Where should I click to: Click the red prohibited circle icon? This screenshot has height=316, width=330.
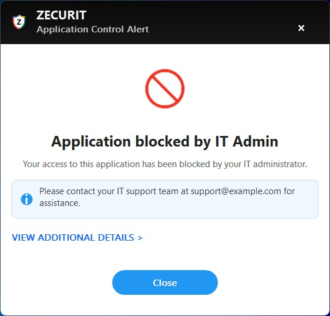coord(165,89)
